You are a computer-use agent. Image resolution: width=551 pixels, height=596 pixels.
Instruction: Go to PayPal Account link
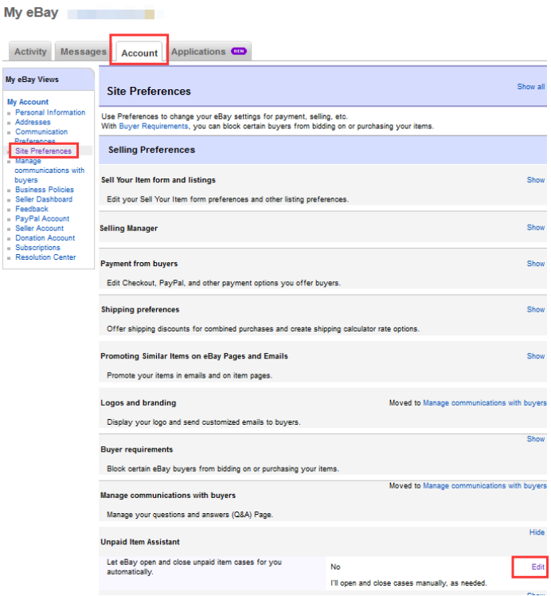click(x=42, y=218)
